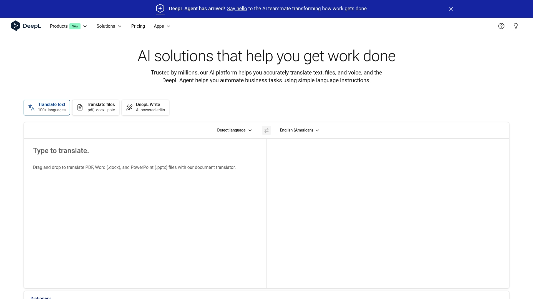Click the New badge next to Products
The width and height of the screenshot is (533, 299).
(x=75, y=26)
